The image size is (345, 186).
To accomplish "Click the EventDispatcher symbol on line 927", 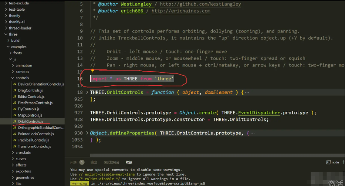I will point(259,113).
